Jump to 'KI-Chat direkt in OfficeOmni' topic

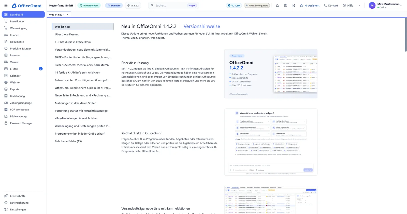pyautogui.click(x=83, y=42)
